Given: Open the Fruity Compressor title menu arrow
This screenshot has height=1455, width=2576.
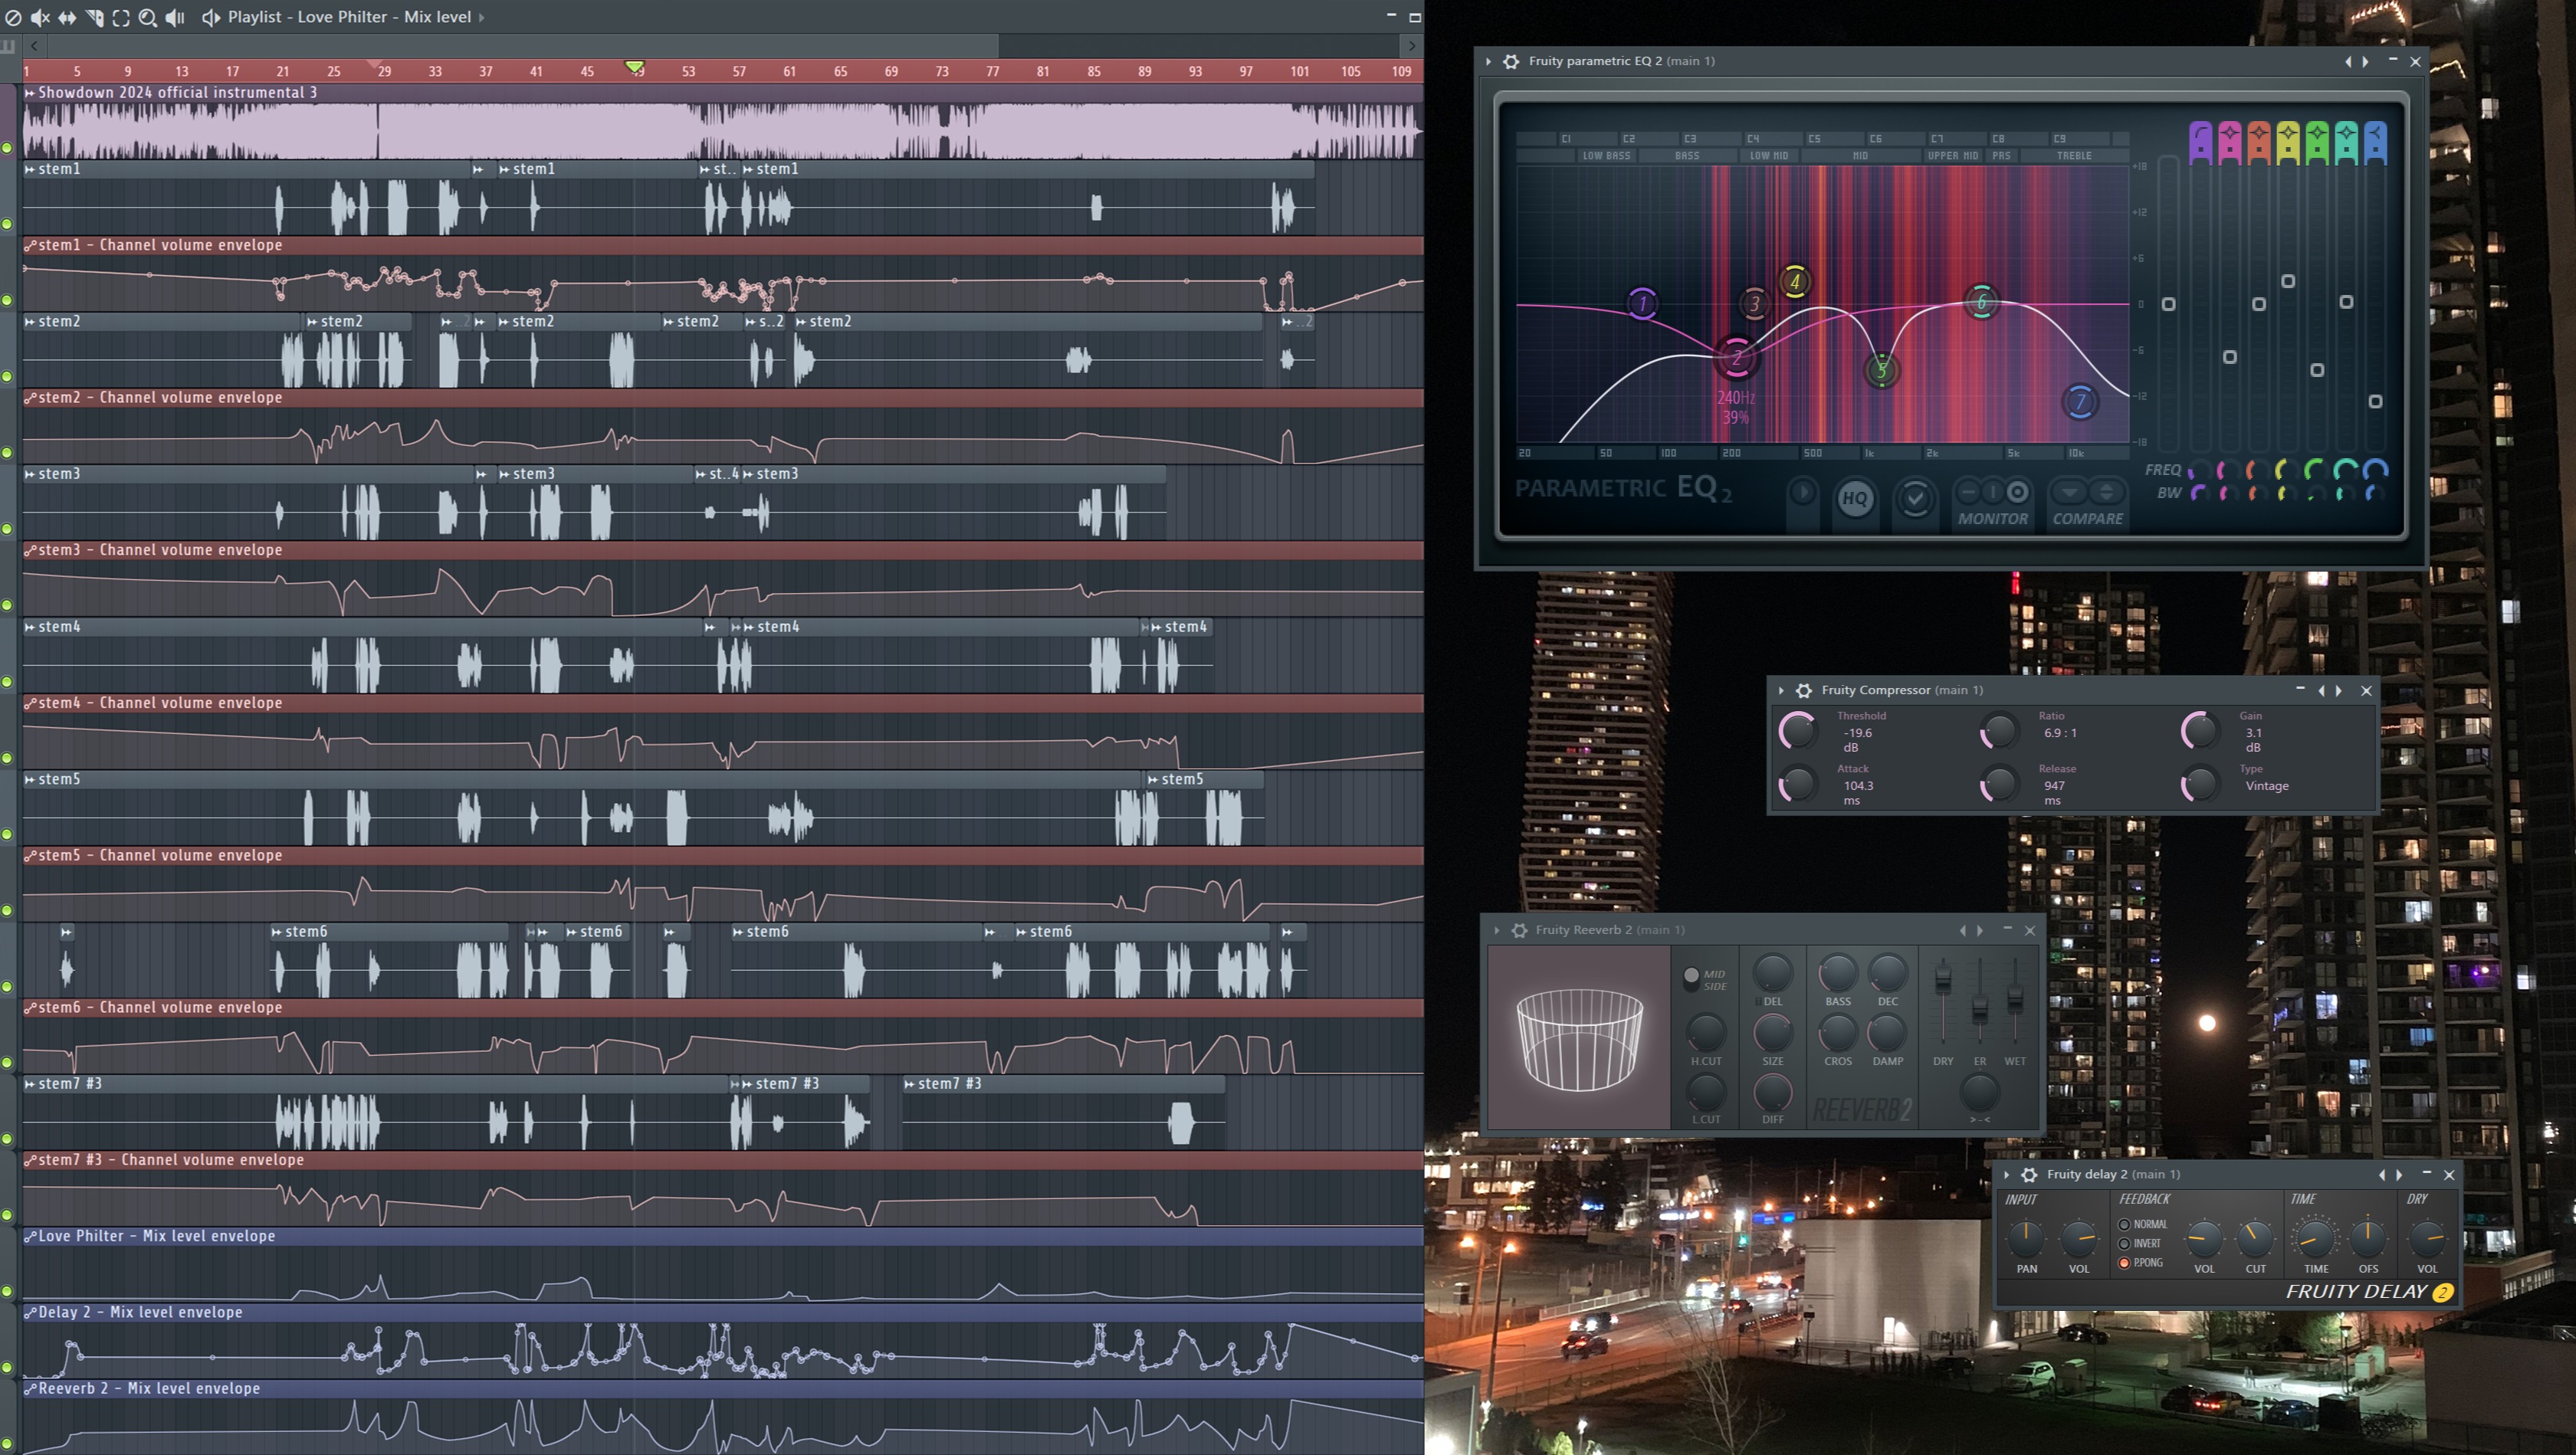Looking at the screenshot, I should click(x=1782, y=690).
